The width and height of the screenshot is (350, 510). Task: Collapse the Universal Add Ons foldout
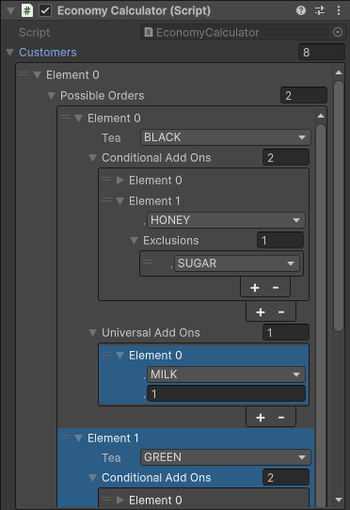(x=93, y=333)
